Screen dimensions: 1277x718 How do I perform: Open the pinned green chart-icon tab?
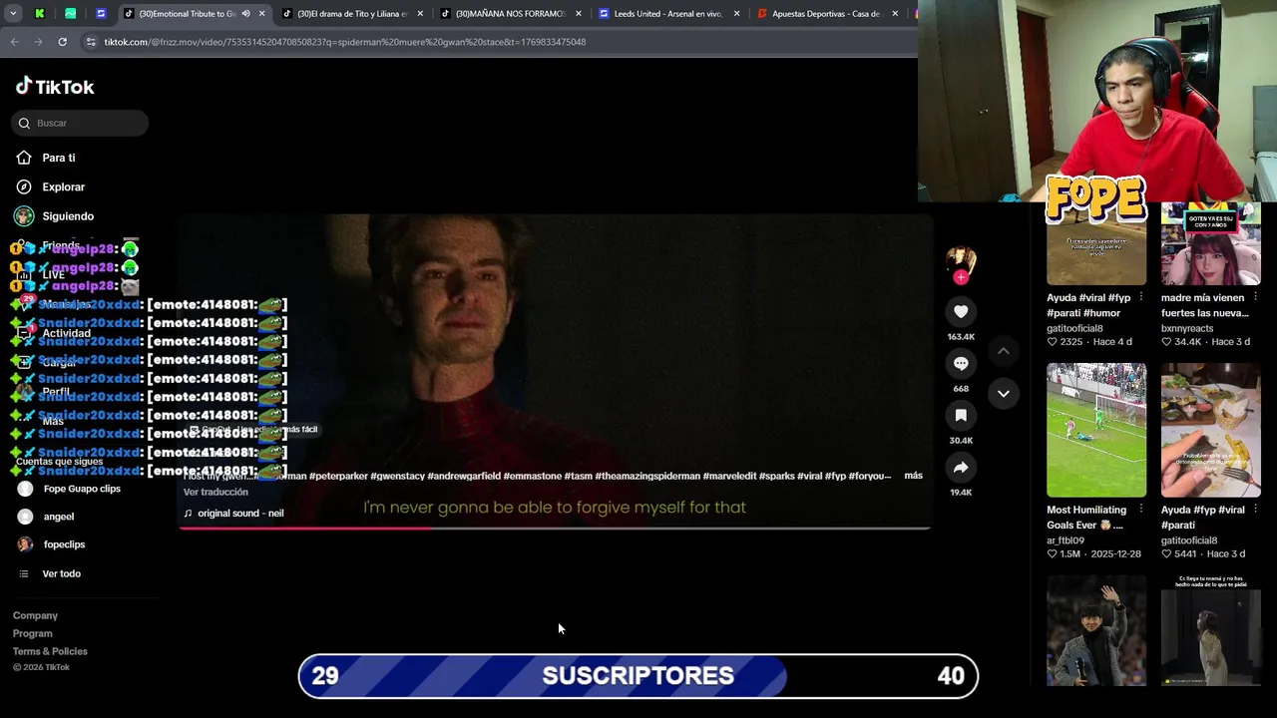click(x=70, y=14)
